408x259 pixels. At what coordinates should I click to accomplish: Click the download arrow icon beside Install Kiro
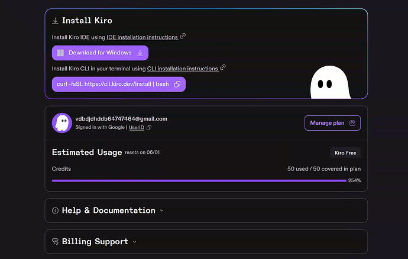(55, 21)
